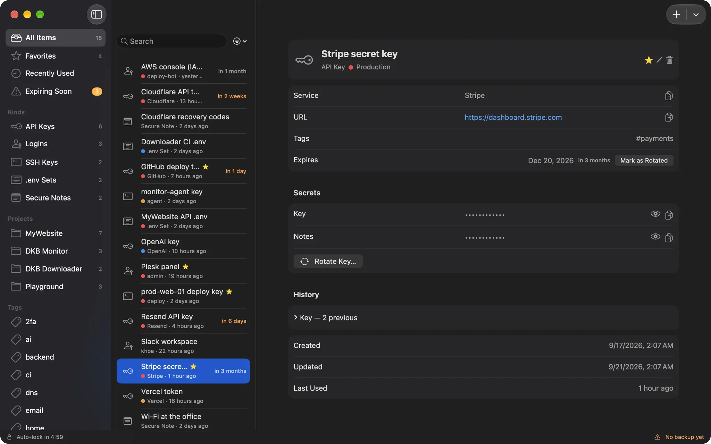Click the terminal icon beside monitor-agent key
711x444 pixels.
pyautogui.click(x=128, y=196)
